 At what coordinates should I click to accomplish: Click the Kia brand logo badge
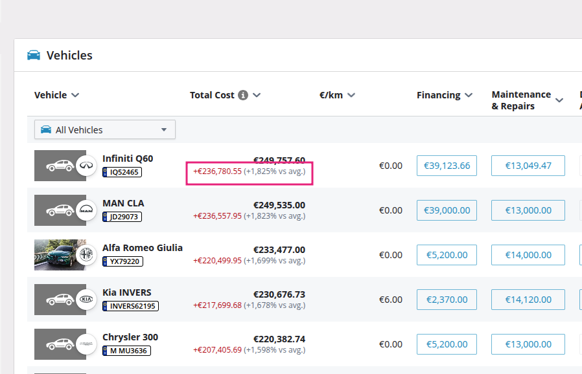click(86, 300)
